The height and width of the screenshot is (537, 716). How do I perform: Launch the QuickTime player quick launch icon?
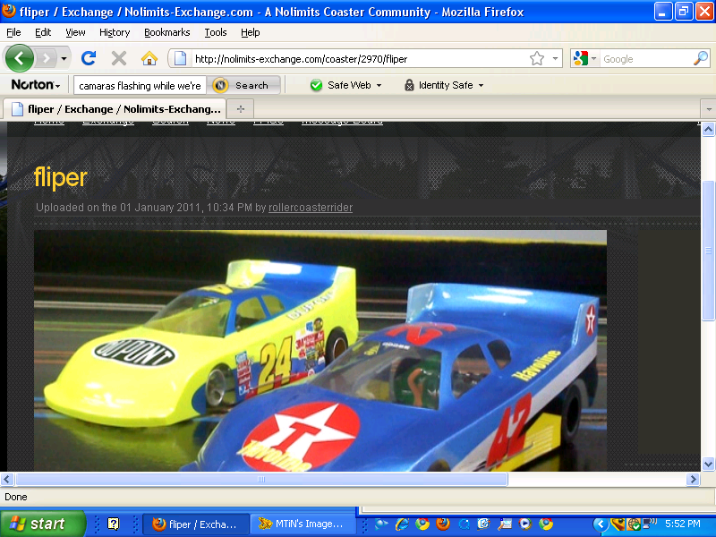point(464,524)
